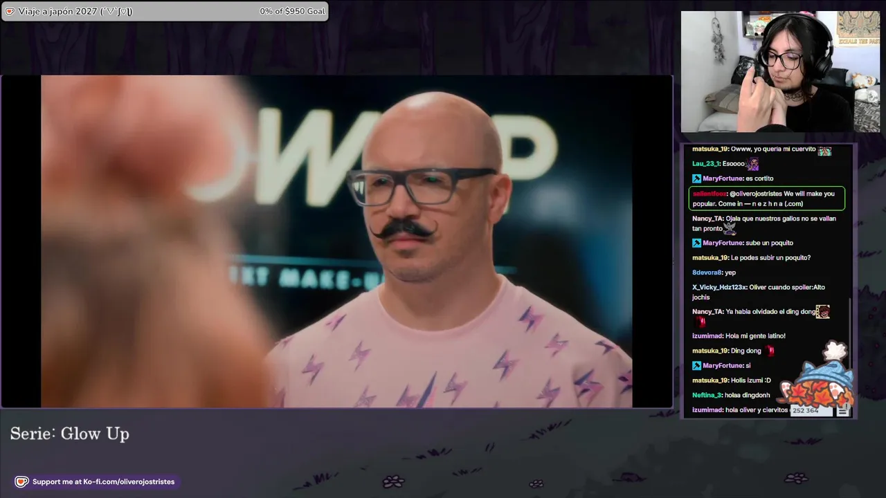Click 'Hola mi gente latino!' message by izumimad
The width and height of the screenshot is (886, 498).
[x=755, y=336]
